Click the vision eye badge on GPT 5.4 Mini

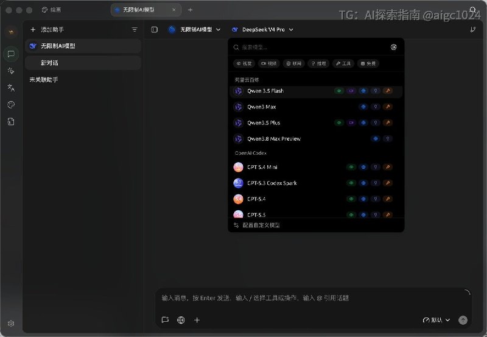point(351,167)
